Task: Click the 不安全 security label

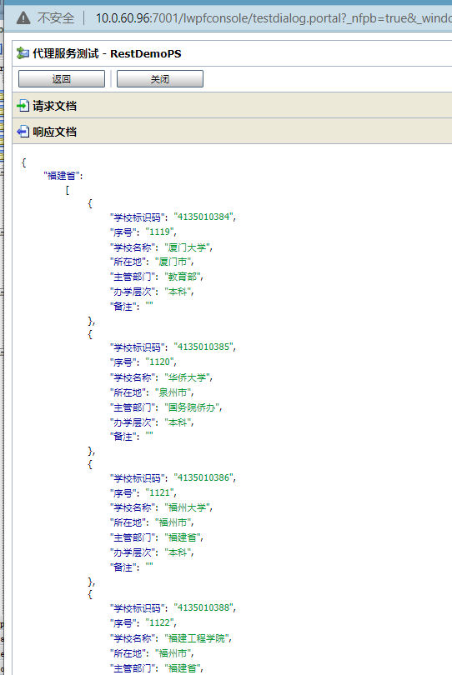Action: pyautogui.click(x=56, y=18)
